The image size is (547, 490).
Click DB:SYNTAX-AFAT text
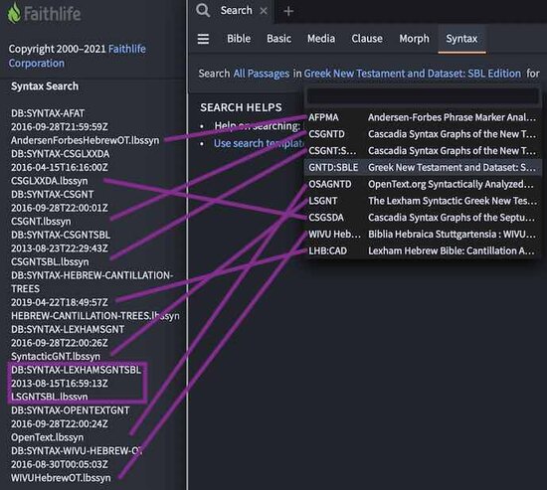[x=48, y=113]
